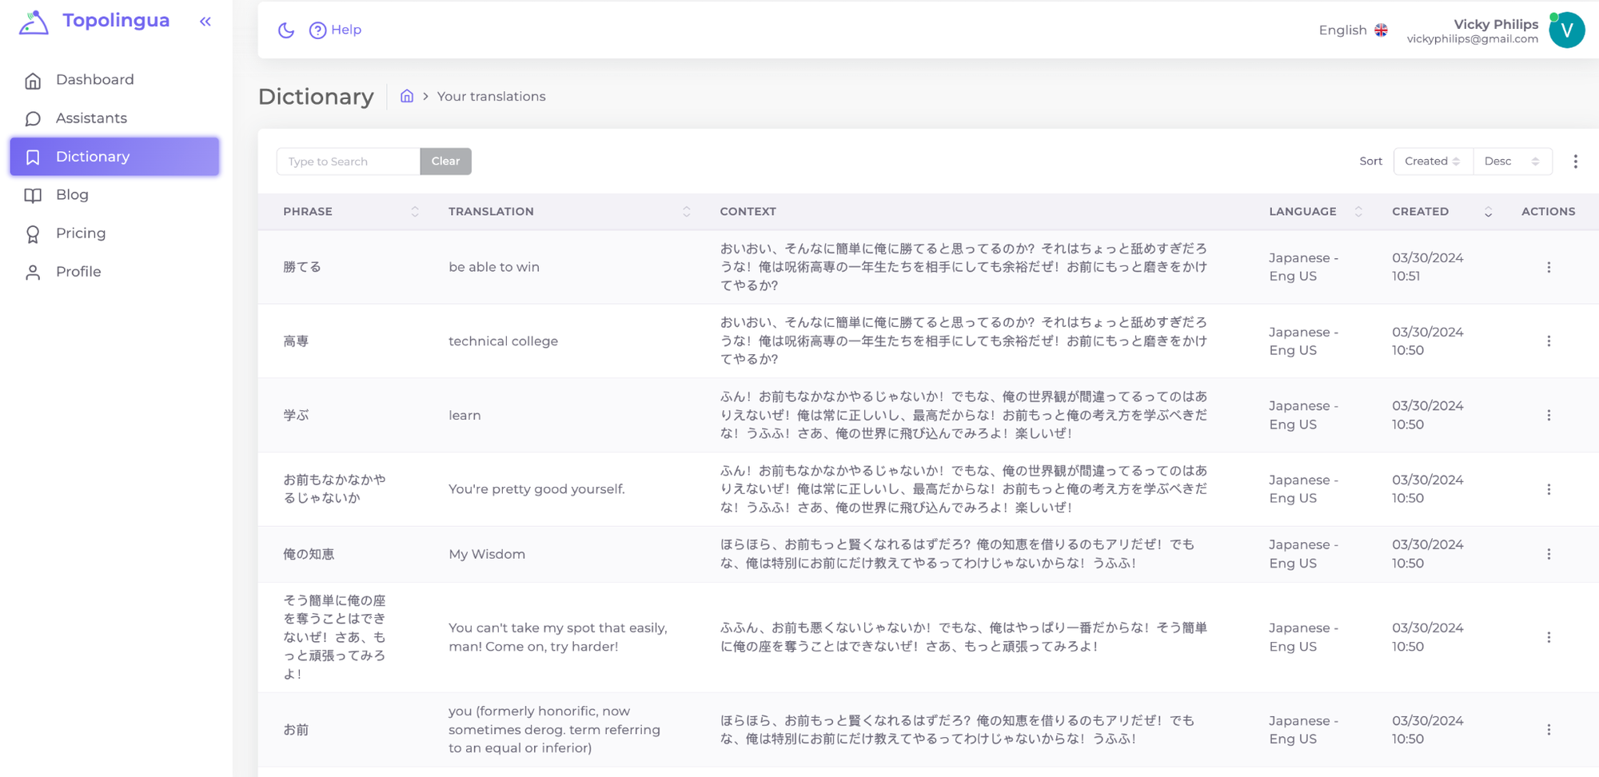Sort by PHRASE column header
The height and width of the screenshot is (777, 1599).
click(350, 212)
